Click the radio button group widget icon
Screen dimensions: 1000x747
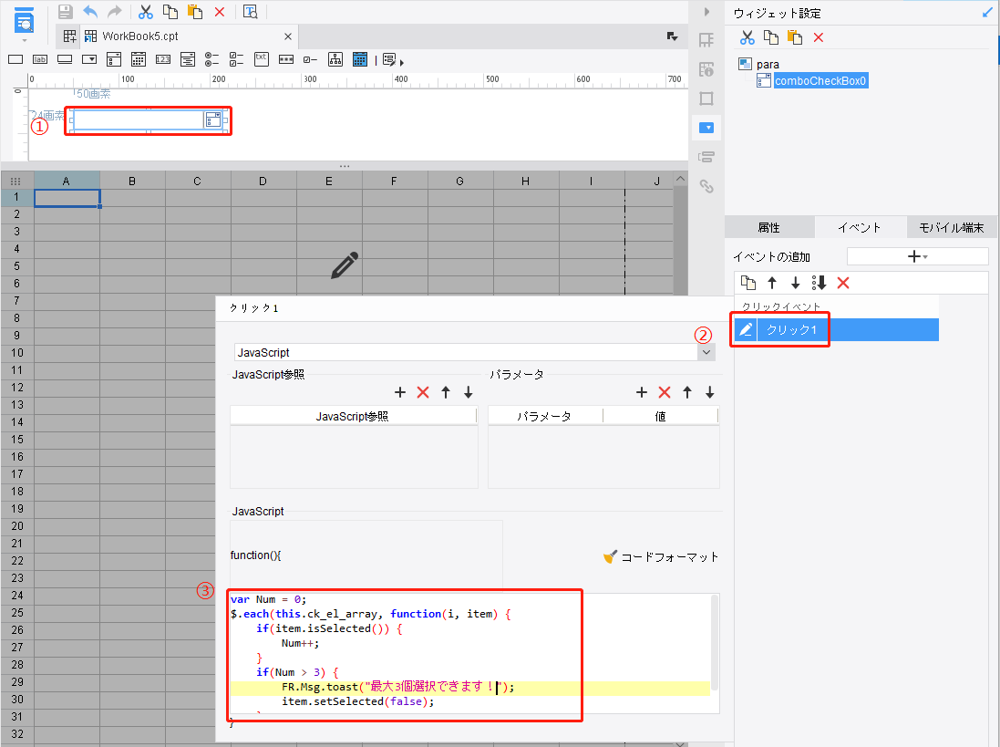click(x=212, y=59)
